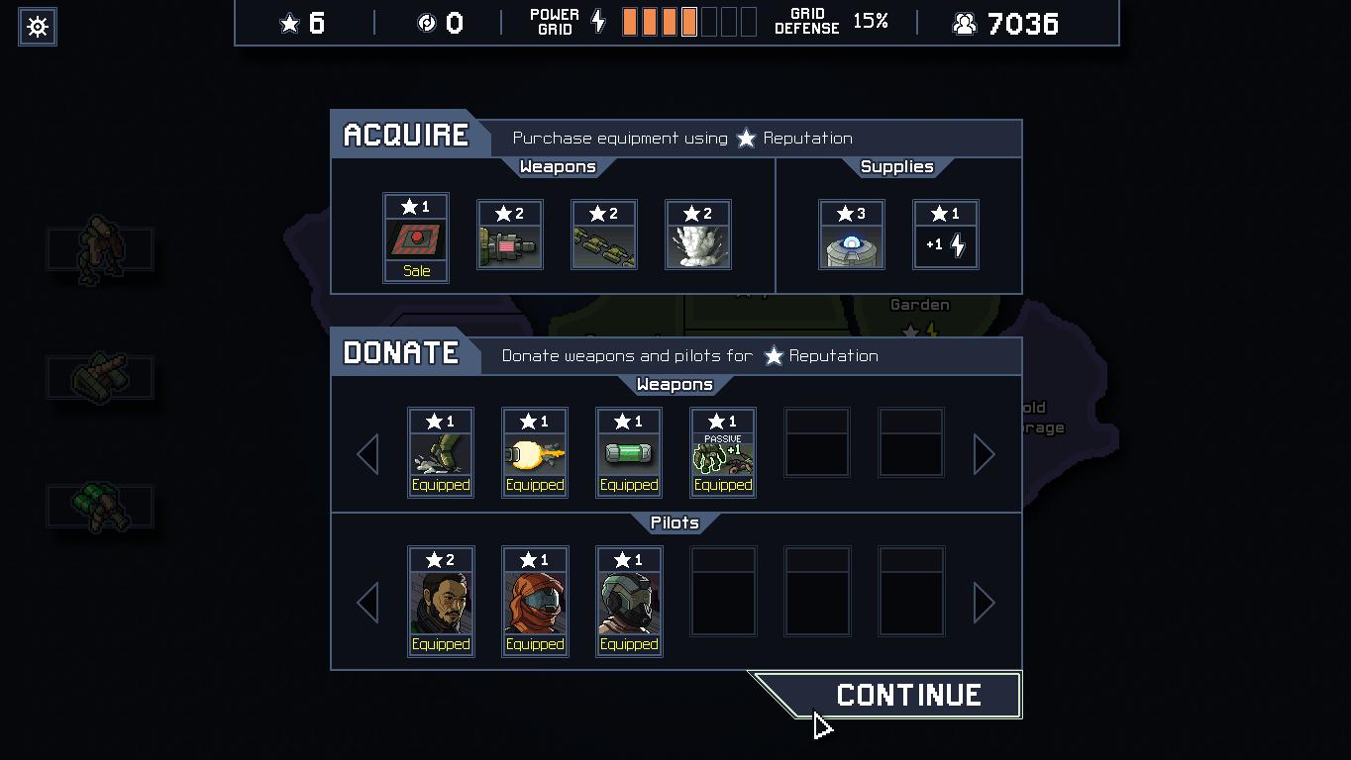Click the CONTINUE button
Image resolution: width=1351 pixels, height=760 pixels.
(888, 695)
